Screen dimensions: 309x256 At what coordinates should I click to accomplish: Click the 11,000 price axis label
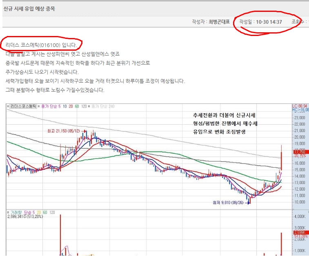(x=300, y=195)
